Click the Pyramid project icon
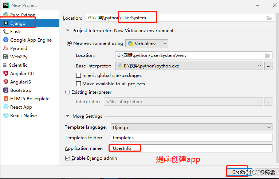 coord(6,48)
